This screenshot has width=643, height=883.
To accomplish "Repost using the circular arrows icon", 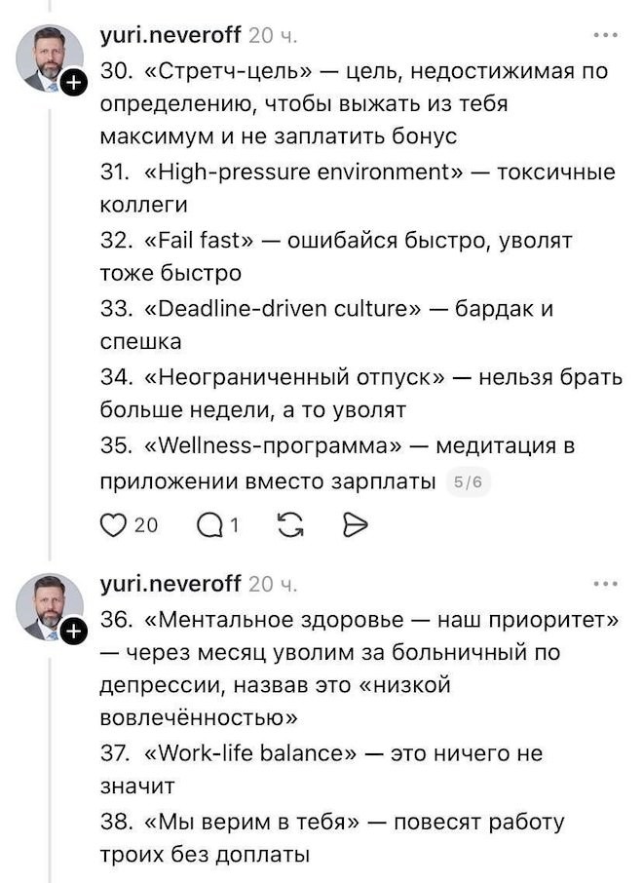I will [290, 525].
